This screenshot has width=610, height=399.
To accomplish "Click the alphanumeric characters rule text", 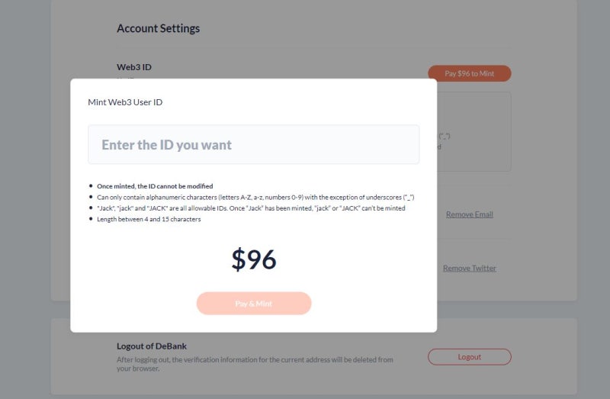I will (255, 197).
